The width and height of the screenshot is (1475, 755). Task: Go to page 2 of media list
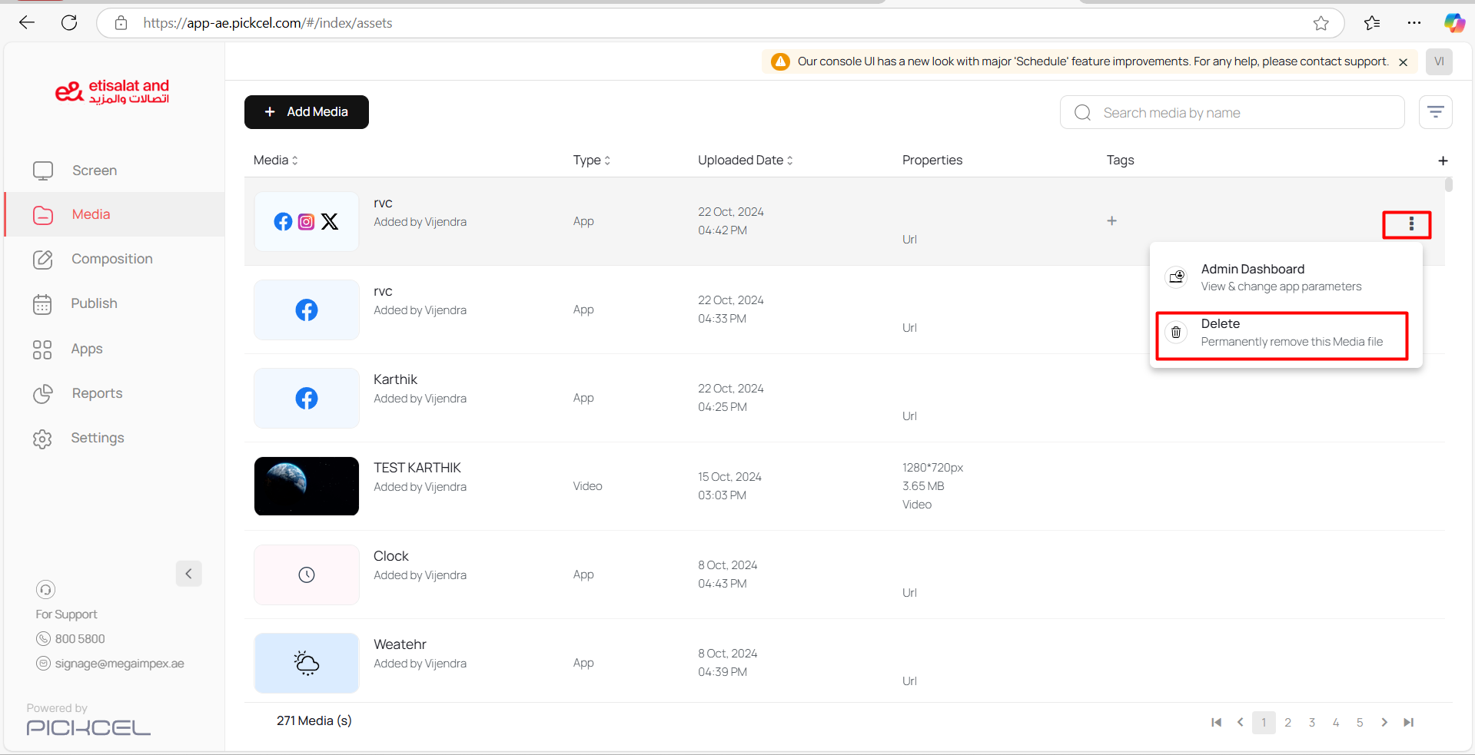pyautogui.click(x=1287, y=723)
